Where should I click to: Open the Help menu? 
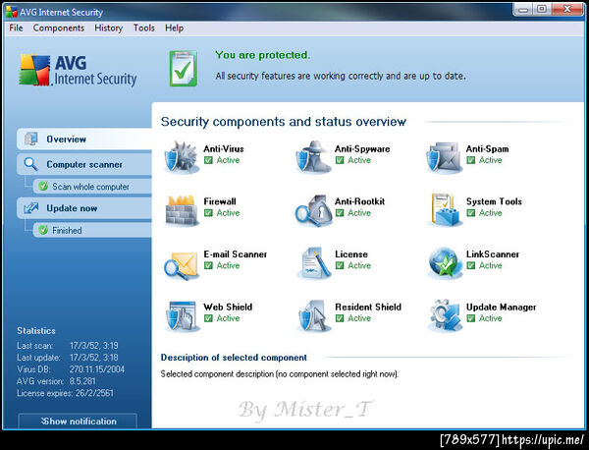tap(175, 28)
